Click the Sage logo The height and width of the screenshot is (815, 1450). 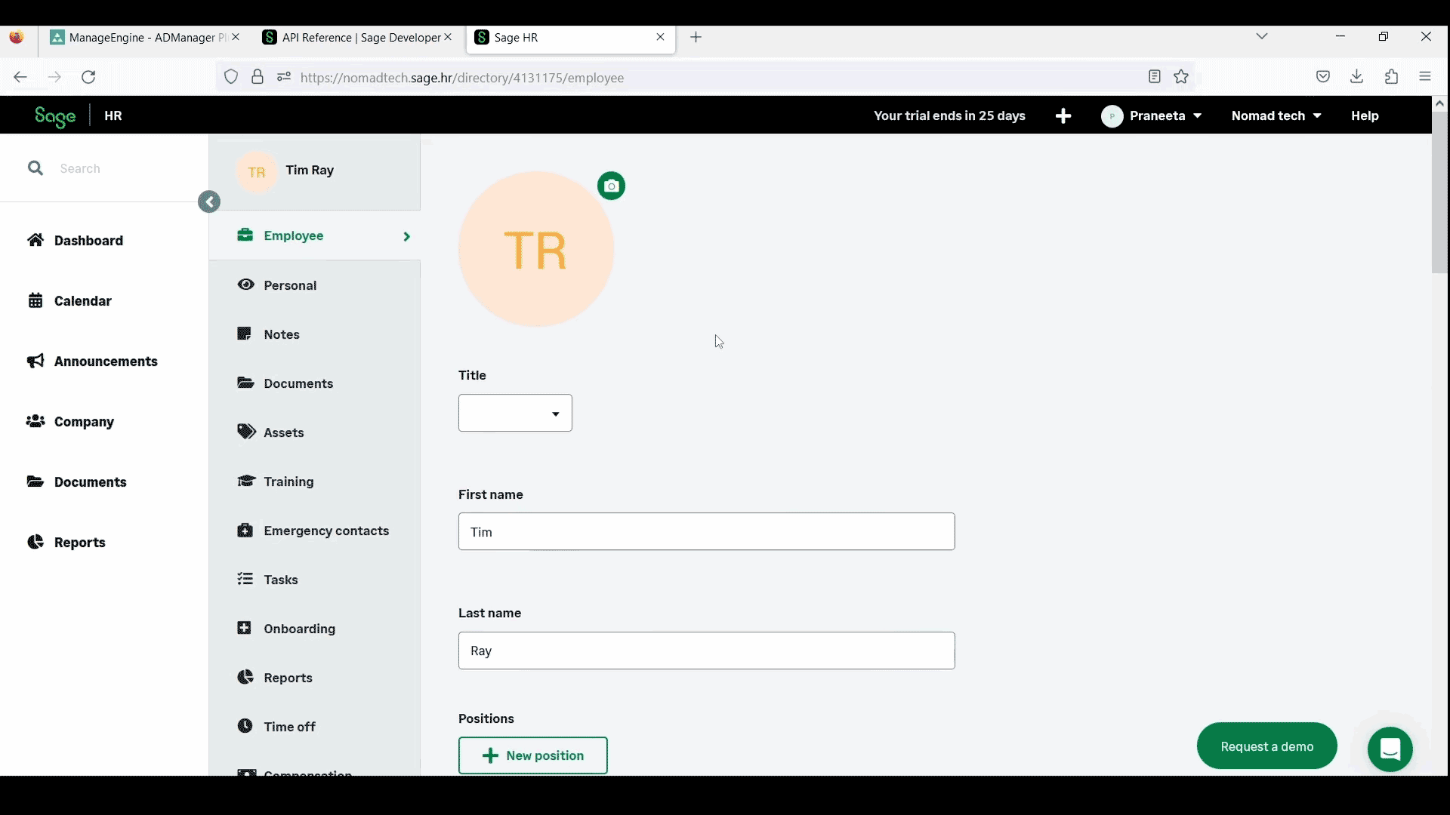55,116
